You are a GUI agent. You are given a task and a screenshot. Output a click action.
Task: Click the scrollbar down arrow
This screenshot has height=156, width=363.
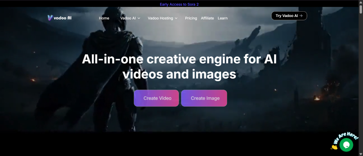coord(360,154)
